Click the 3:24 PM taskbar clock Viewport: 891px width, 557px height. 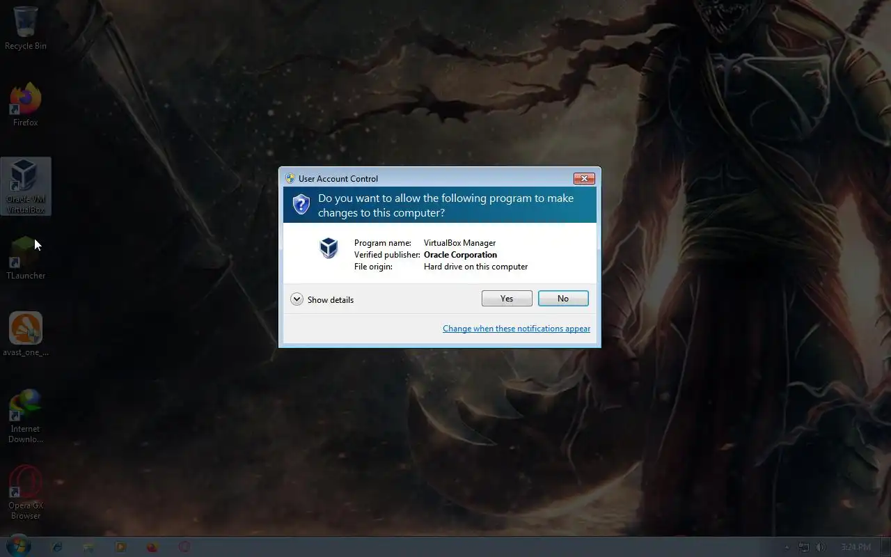[x=855, y=547]
